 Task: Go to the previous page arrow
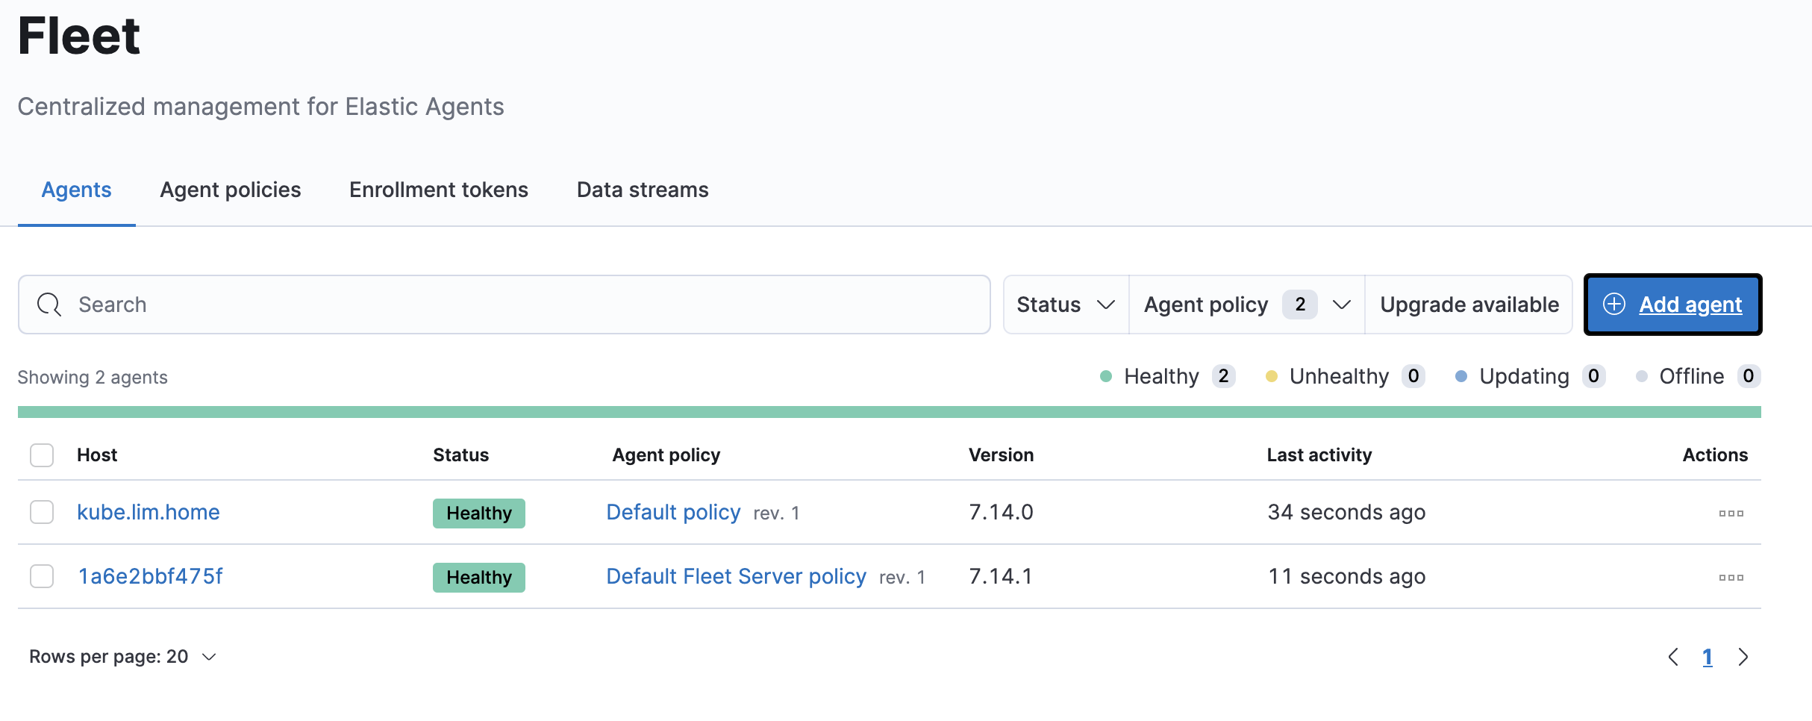[x=1673, y=657]
